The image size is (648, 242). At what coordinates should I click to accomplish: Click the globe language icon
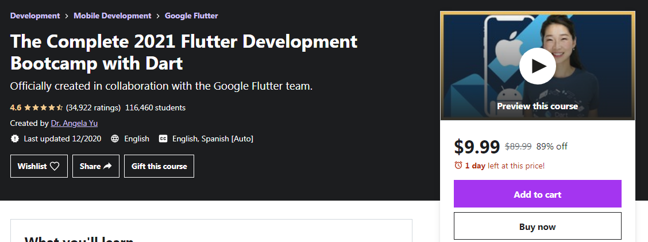(x=115, y=139)
